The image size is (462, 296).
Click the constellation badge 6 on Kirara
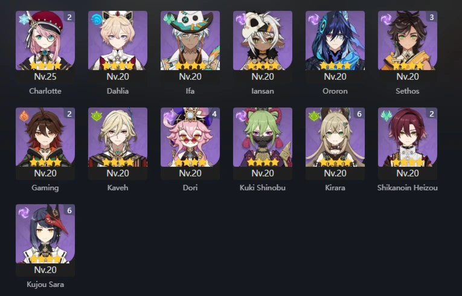click(359, 114)
